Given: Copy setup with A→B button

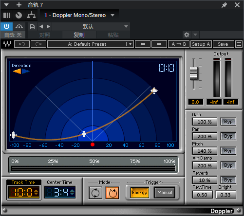Looking at the screenshot, I should (179, 44).
